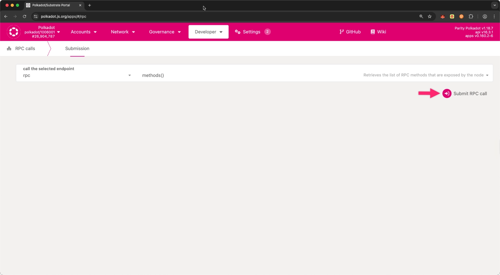Image resolution: width=500 pixels, height=275 pixels.
Task: Go back in browser history
Action: (x=6, y=17)
